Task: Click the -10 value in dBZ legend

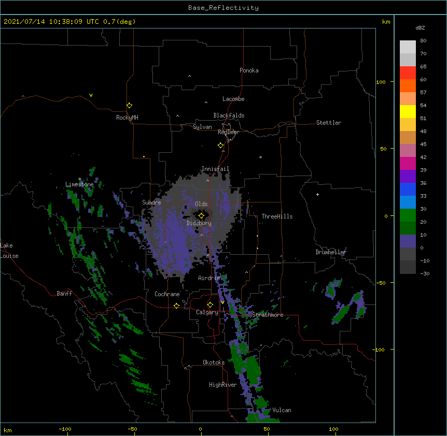Action: 425,260
